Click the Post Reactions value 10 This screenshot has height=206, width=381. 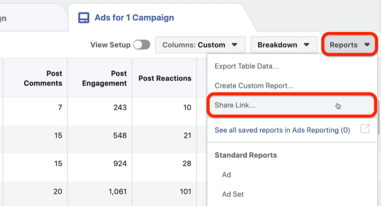187,107
